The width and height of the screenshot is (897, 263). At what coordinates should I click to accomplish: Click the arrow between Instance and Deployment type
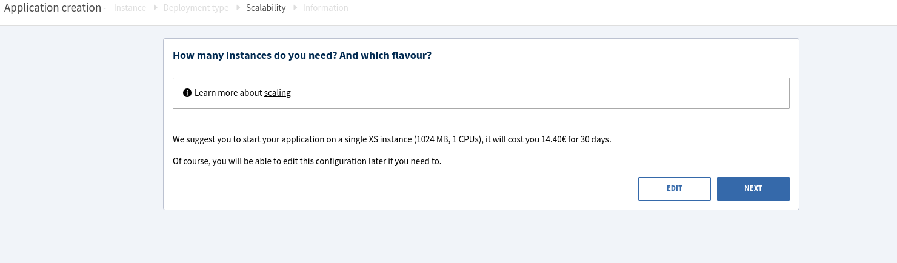(155, 8)
